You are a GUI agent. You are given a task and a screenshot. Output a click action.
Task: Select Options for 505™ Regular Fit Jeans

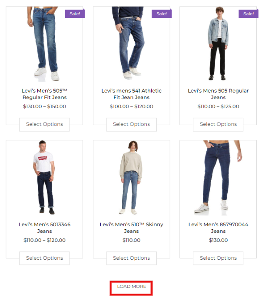44,124
